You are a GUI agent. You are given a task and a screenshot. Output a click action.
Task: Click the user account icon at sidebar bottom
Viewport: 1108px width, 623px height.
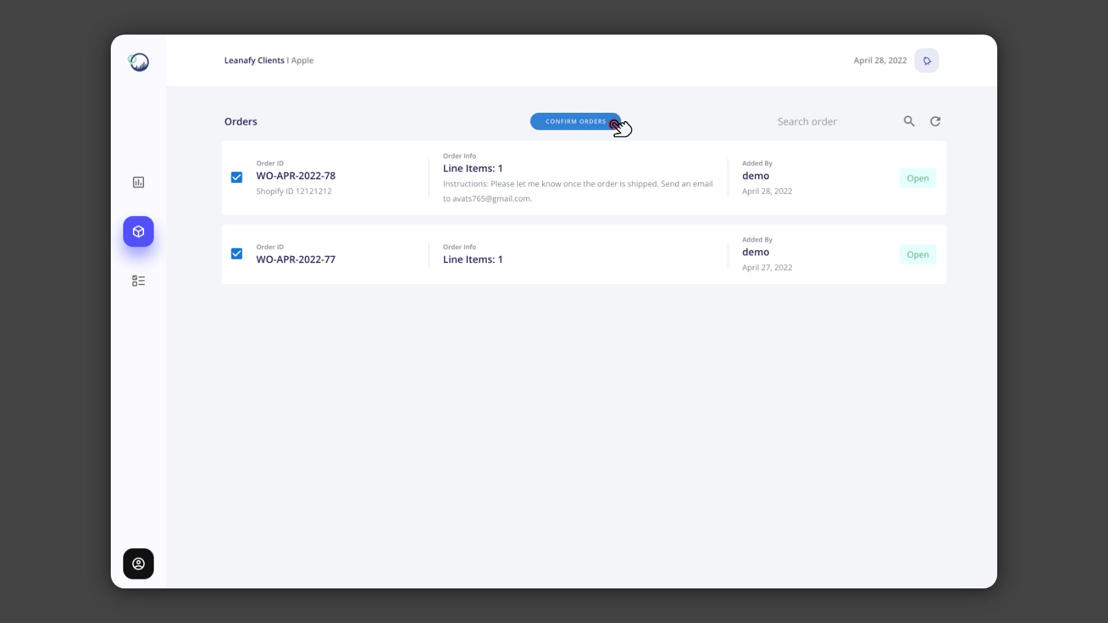[x=138, y=563]
